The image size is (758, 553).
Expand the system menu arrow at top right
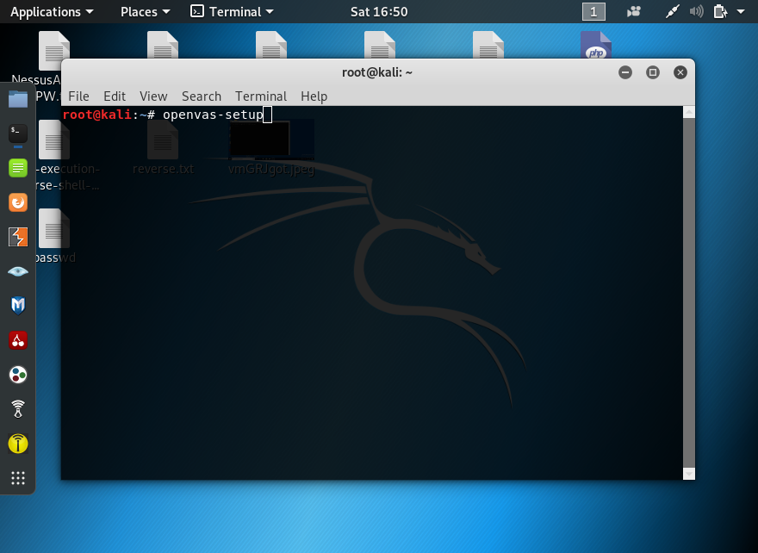741,11
